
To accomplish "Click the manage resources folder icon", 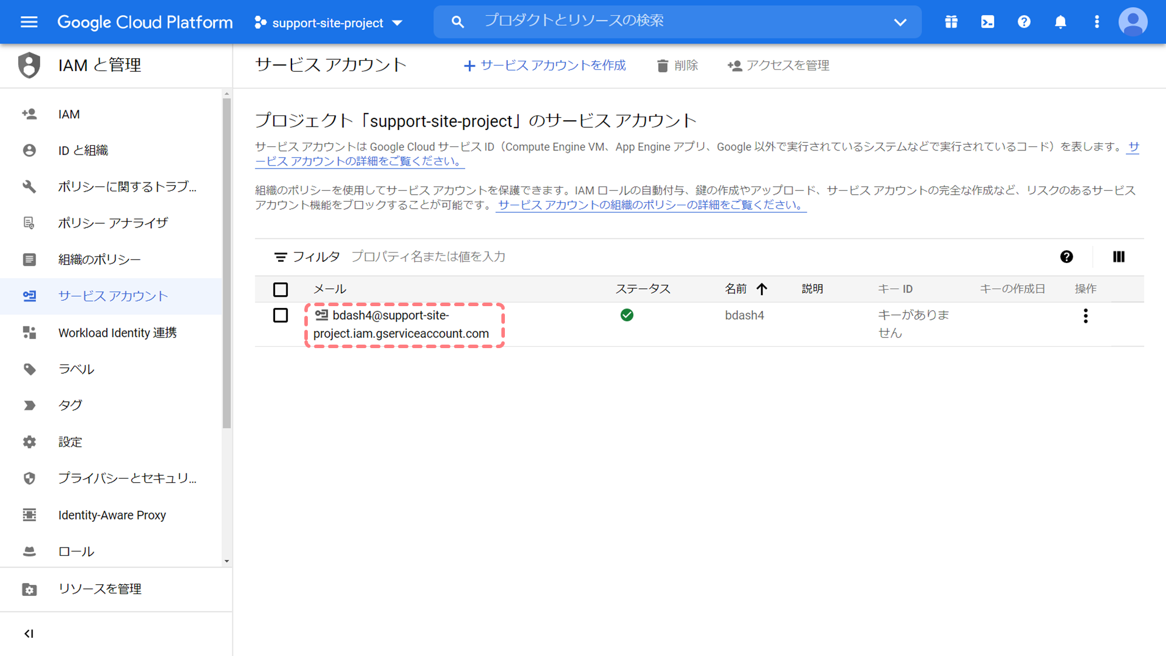I will point(29,589).
